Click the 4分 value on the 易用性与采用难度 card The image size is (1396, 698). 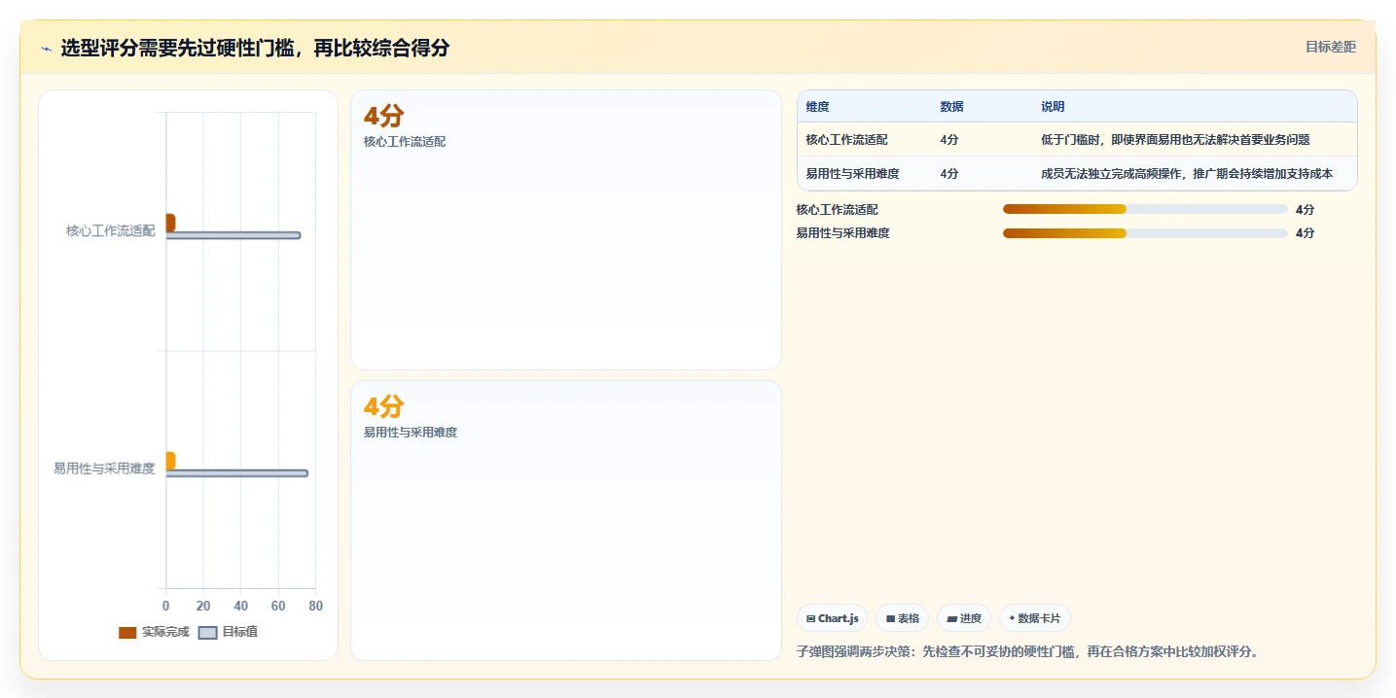(x=383, y=406)
